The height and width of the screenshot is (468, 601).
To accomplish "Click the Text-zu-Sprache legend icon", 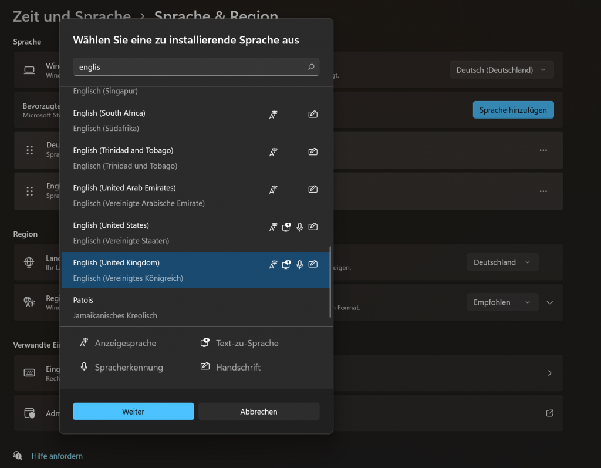I will (205, 342).
